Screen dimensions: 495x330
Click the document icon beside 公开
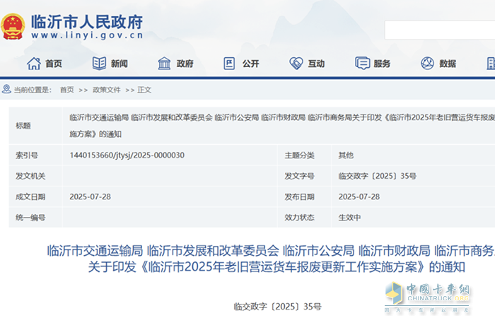(x=229, y=64)
